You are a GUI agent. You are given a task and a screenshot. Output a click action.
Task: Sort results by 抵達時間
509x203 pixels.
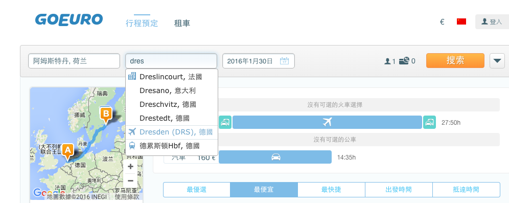[466, 190]
